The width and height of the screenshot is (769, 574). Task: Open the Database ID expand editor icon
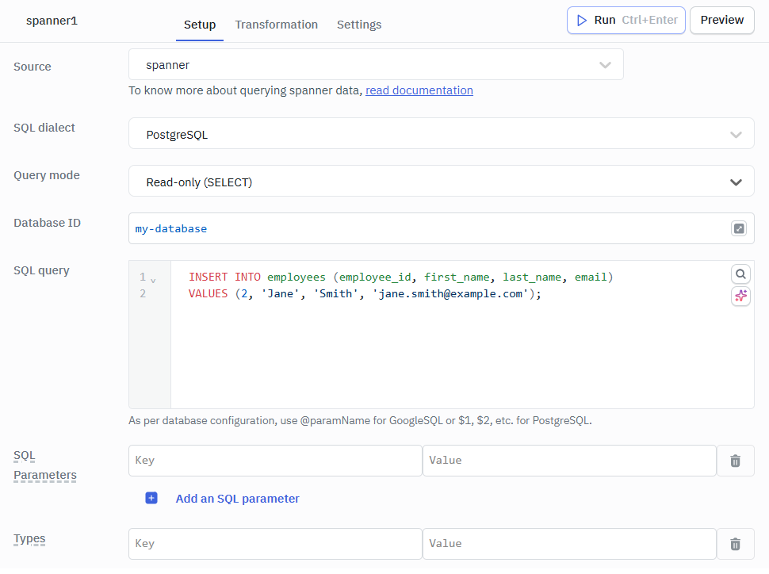click(739, 228)
